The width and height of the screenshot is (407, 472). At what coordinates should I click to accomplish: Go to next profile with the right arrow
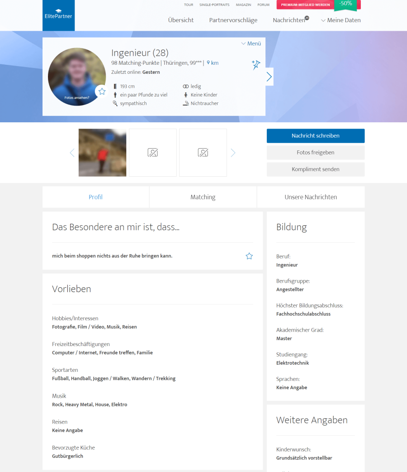coord(270,77)
